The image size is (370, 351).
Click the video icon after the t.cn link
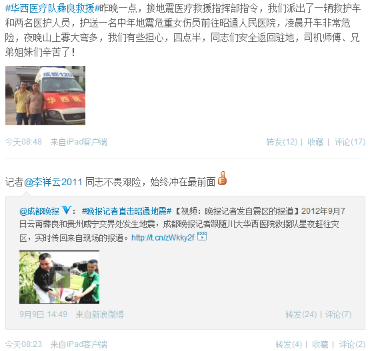(x=202, y=236)
